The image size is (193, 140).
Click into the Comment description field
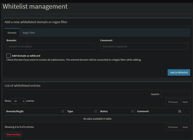coord(144,46)
